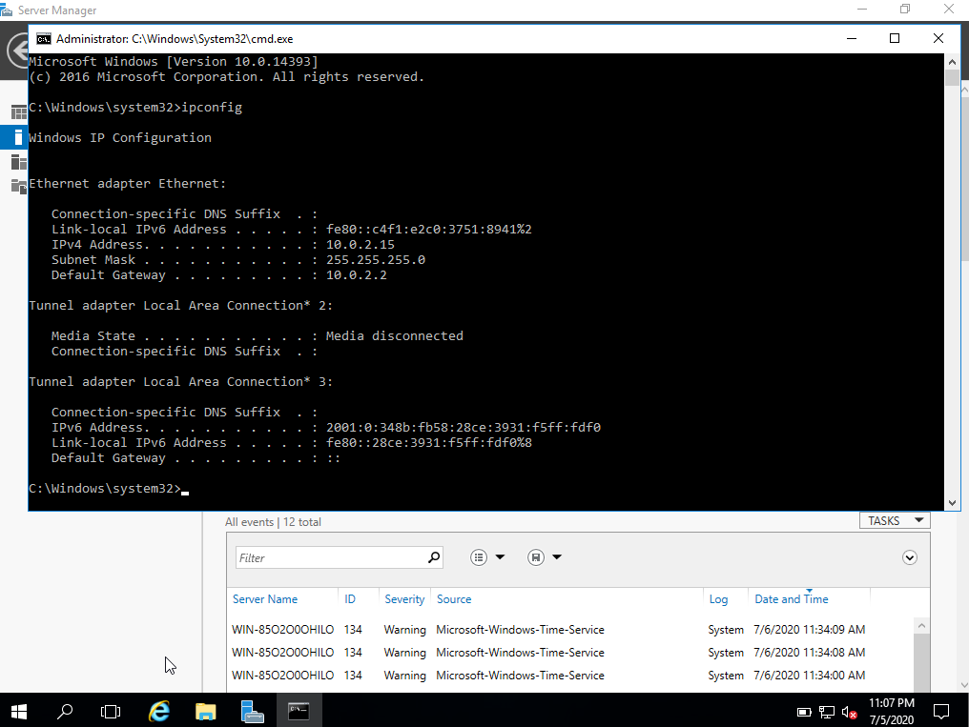Sort events by Severity column
This screenshot has height=727, width=969.
point(404,599)
